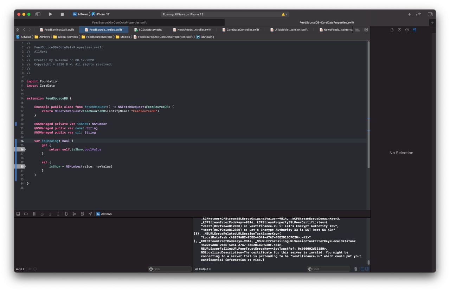Open Debug View Hierarchy
The image size is (450, 291).
pyautogui.click(x=66, y=214)
